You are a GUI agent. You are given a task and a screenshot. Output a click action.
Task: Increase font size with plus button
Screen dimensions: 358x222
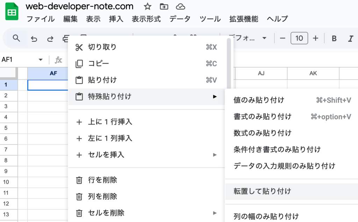coord(315,38)
